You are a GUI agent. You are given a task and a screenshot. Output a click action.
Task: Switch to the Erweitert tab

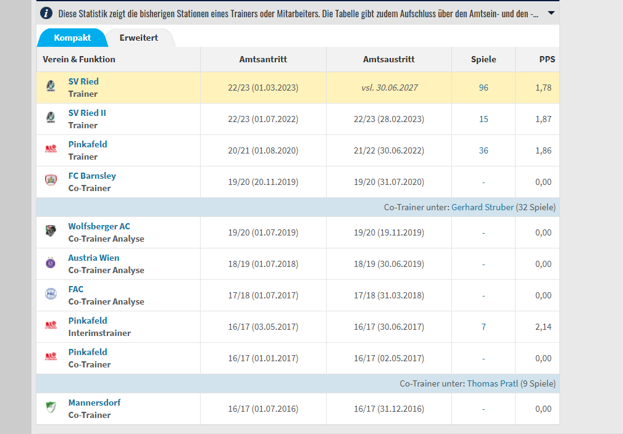click(x=139, y=38)
